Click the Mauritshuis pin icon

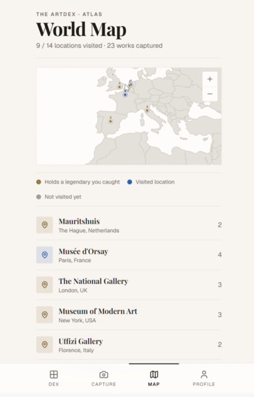click(x=44, y=225)
